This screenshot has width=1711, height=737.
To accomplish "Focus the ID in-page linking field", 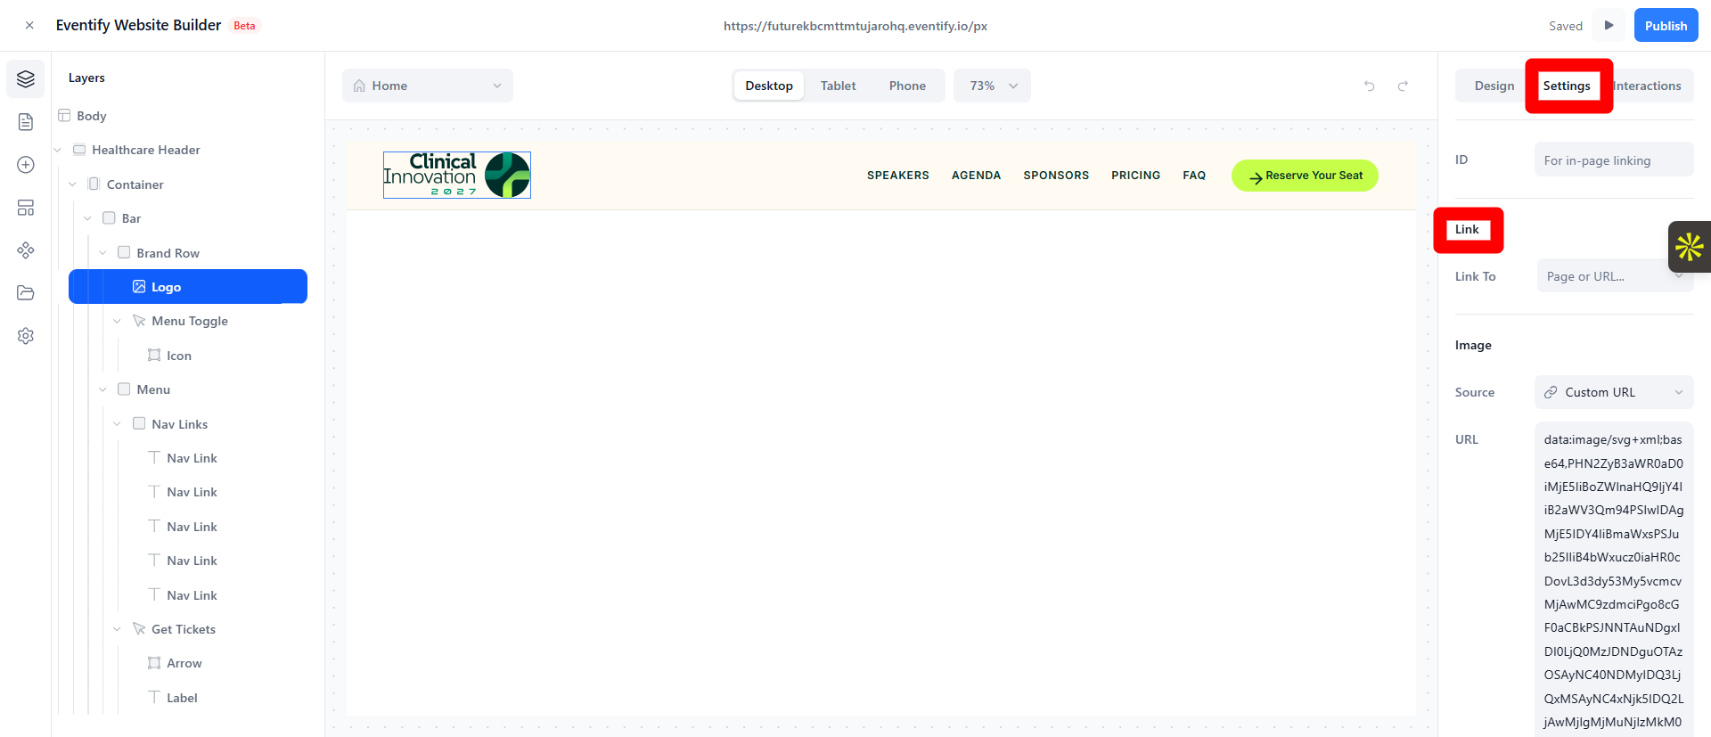I will point(1614,160).
